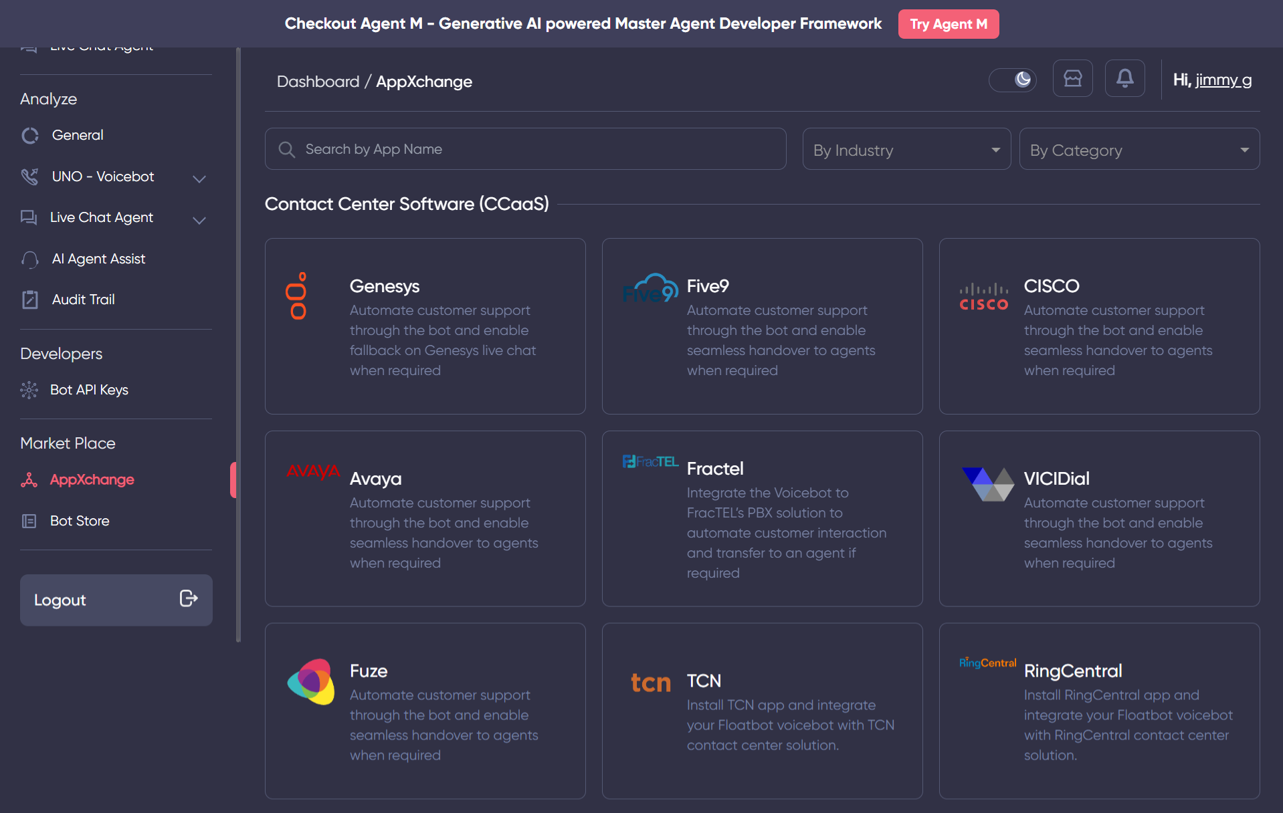Click the Audit Trail clipboard icon

click(30, 300)
